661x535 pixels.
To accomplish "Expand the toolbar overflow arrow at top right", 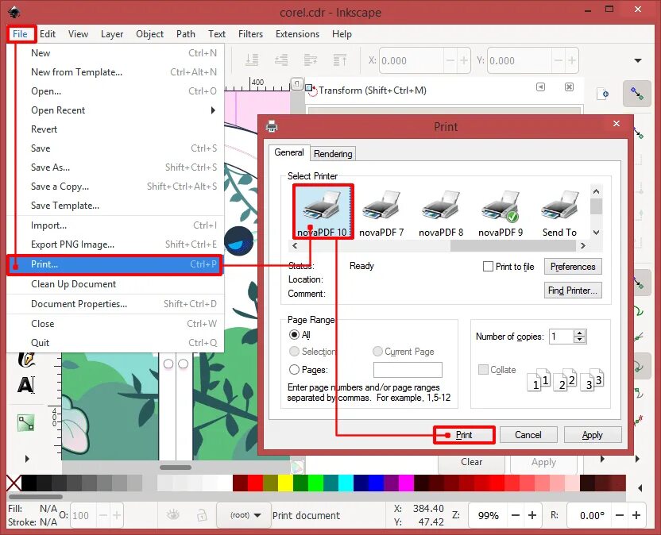I will coord(638,60).
